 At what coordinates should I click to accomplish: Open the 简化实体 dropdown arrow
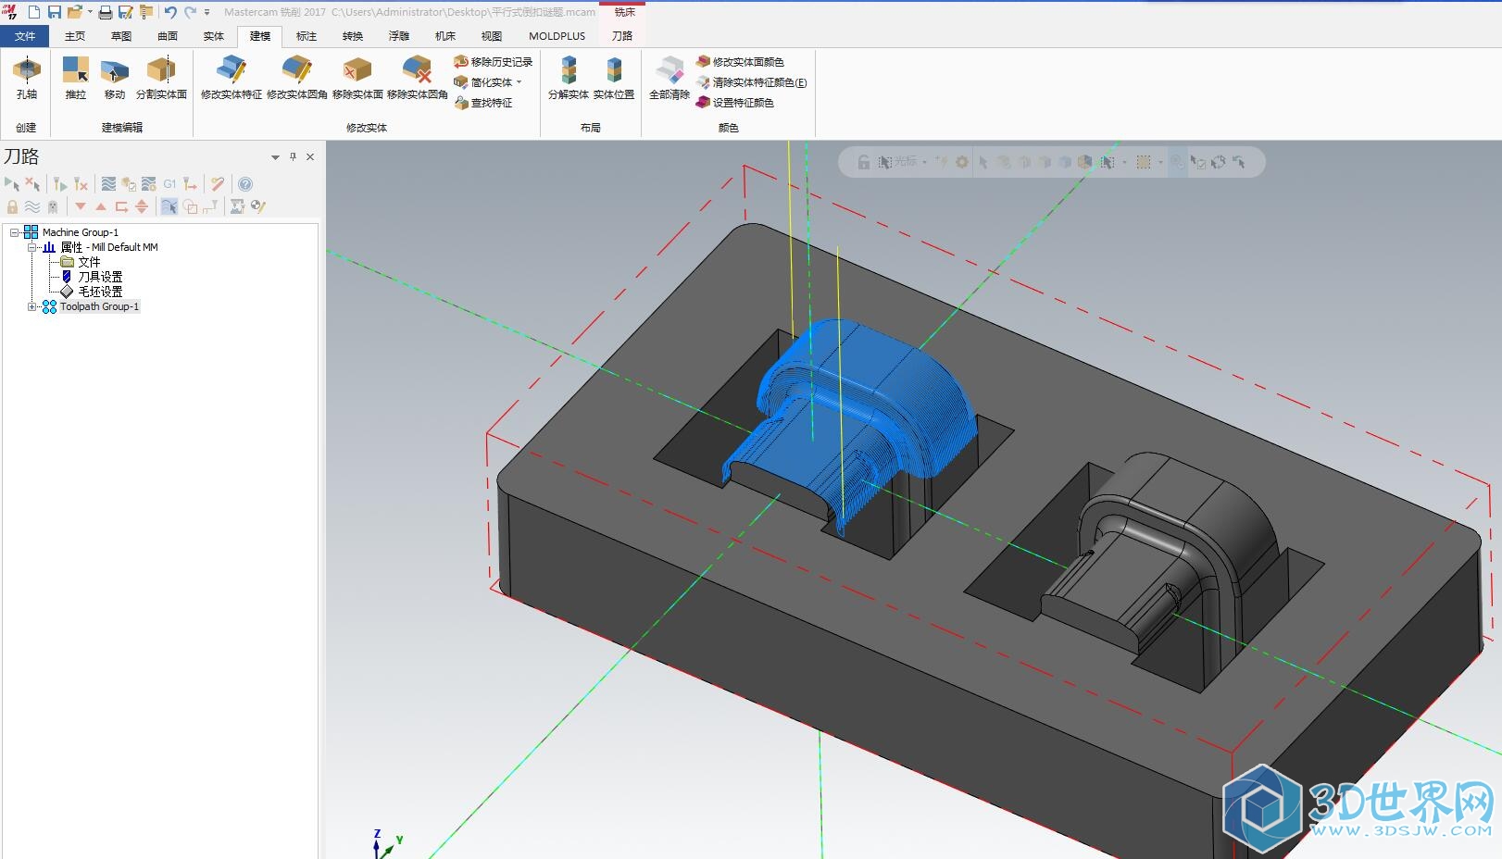tap(519, 82)
